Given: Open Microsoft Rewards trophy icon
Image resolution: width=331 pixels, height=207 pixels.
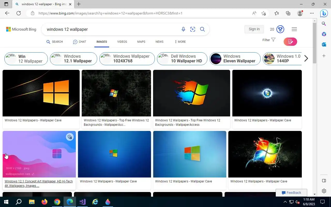Looking at the screenshot, I should point(280,29).
